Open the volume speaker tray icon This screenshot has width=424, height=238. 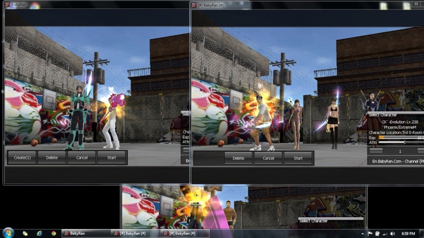tap(393, 234)
